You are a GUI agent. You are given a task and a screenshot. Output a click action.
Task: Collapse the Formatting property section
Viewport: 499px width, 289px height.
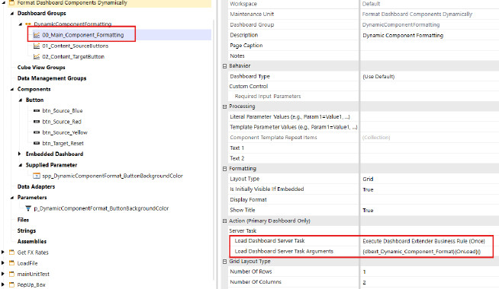pos(224,169)
